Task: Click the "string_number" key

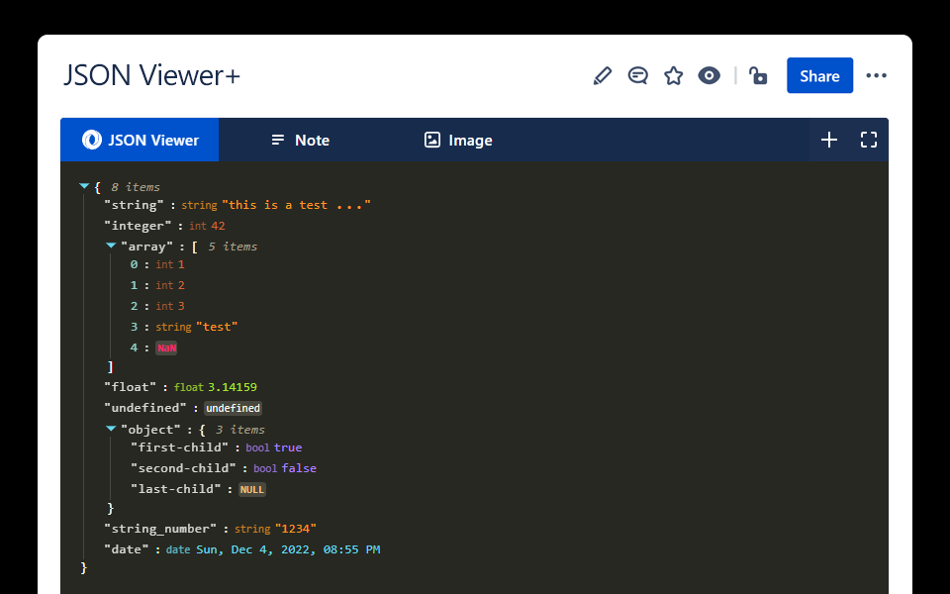Action: (160, 529)
